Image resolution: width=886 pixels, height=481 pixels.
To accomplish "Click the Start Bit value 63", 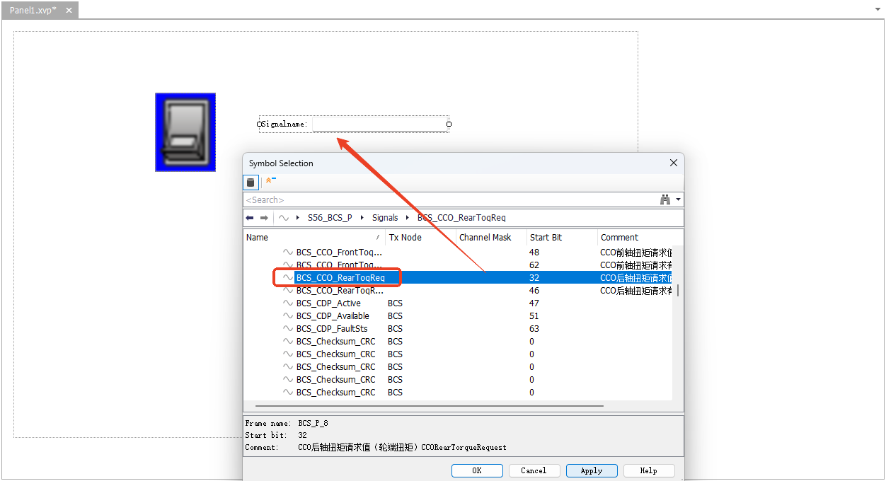I will pos(534,329).
